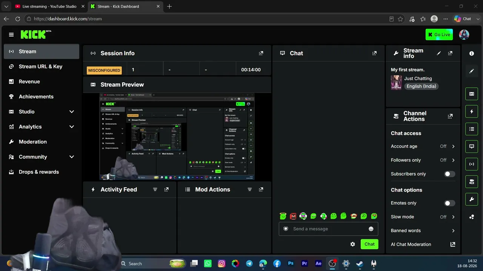The height and width of the screenshot is (271, 483).
Task: Open chat settings gear
Action: tap(352, 244)
